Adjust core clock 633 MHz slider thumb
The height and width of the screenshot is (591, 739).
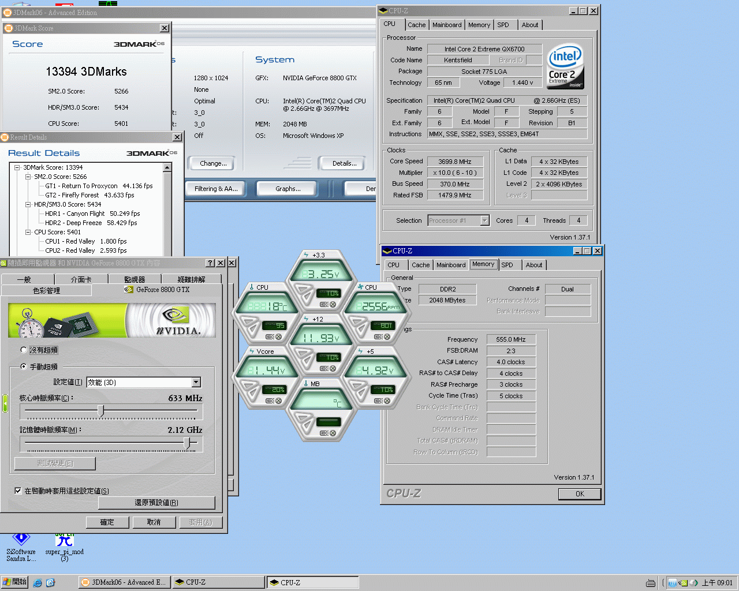pyautogui.click(x=101, y=410)
